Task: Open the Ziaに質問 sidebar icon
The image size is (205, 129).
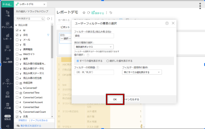Action: click(8, 60)
